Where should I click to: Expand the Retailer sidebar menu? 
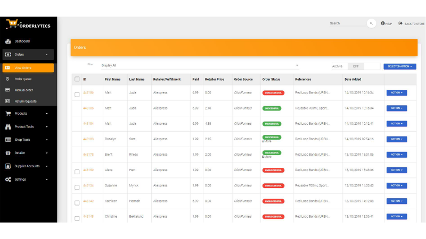tap(47, 153)
